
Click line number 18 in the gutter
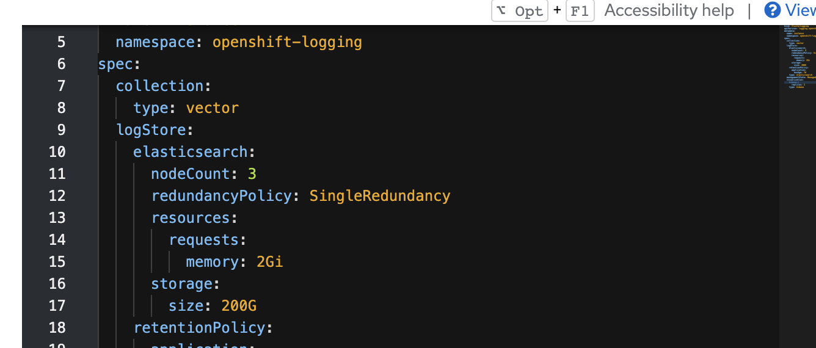tap(57, 328)
